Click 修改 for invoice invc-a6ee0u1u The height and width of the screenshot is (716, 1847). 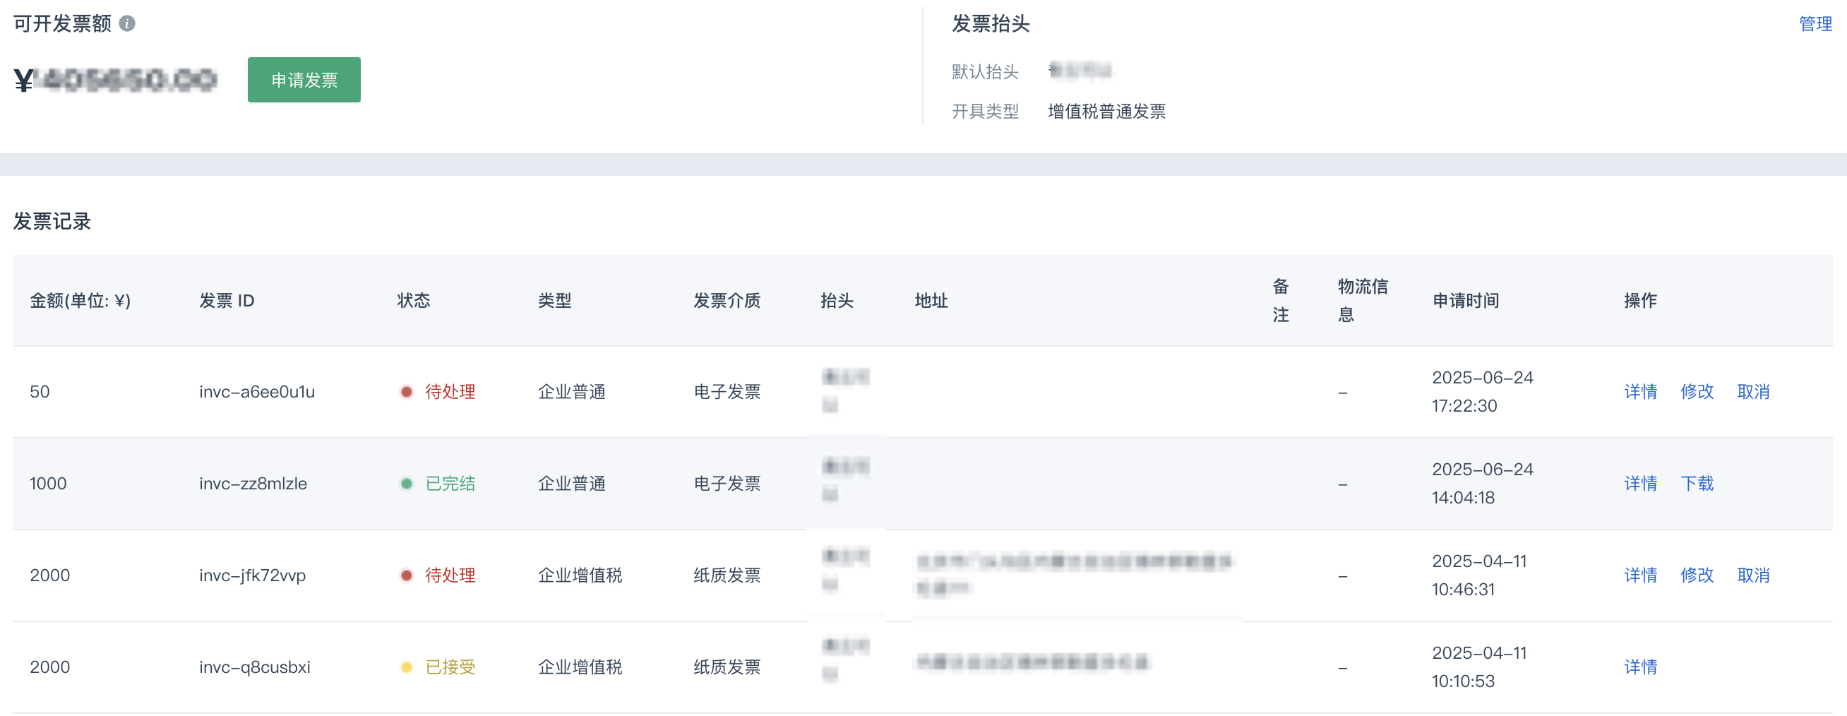point(1697,392)
